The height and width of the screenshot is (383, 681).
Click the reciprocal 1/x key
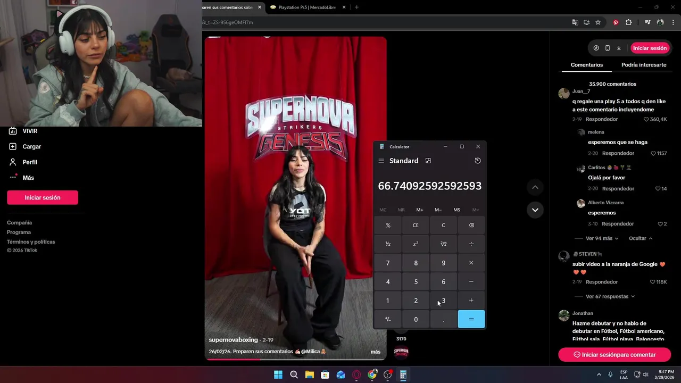pyautogui.click(x=388, y=244)
